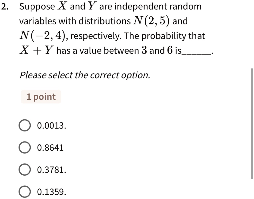Click the Please select the correct option text

click(x=85, y=75)
